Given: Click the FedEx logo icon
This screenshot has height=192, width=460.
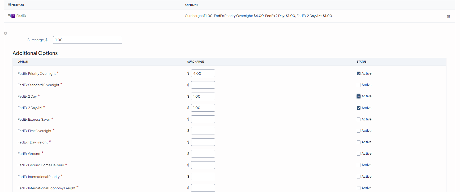Looking at the screenshot, I should [13, 16].
